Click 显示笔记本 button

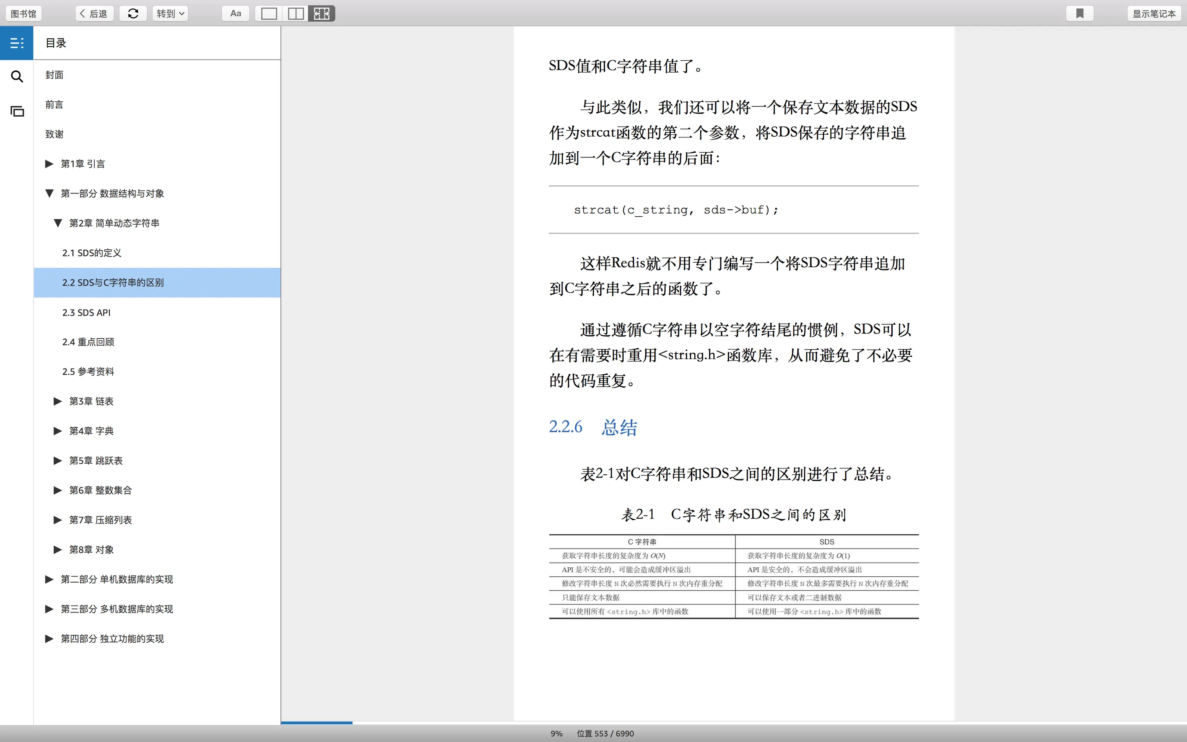1154,14
